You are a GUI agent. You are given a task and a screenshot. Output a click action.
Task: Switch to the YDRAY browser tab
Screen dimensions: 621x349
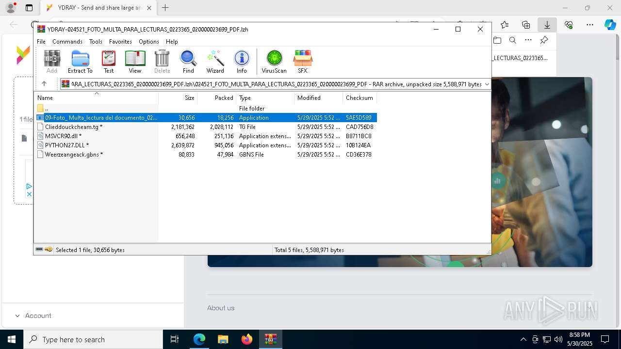coord(97,8)
